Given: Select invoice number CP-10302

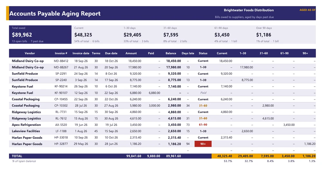Looking at the screenshot, I should tap(61, 106).
